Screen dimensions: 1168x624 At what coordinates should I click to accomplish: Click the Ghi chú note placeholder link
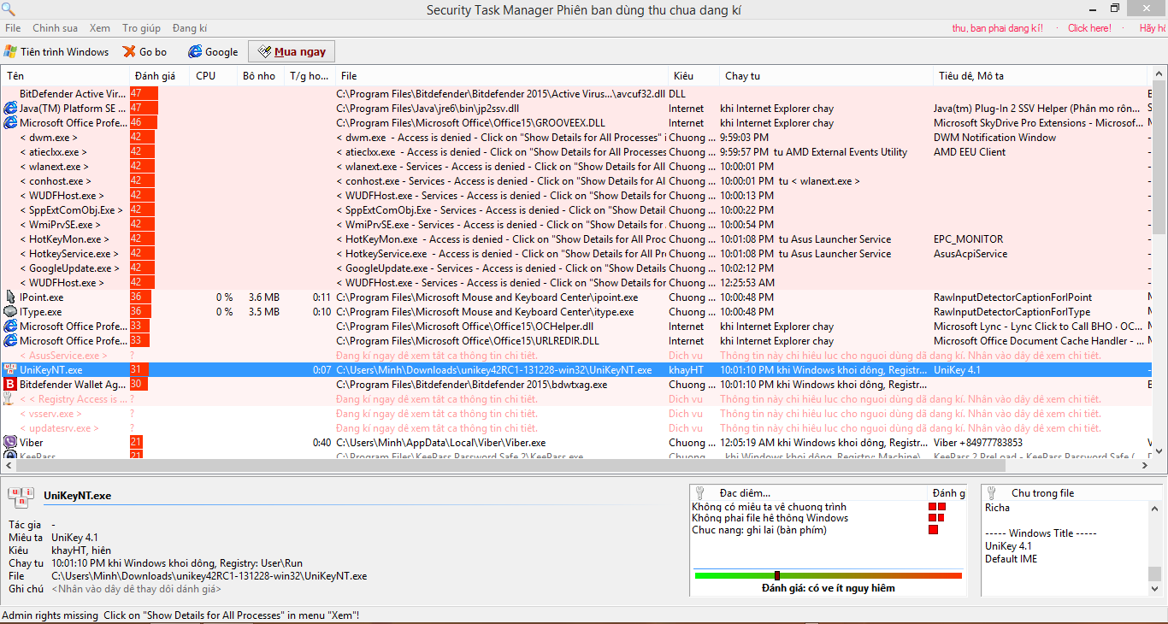(x=136, y=589)
